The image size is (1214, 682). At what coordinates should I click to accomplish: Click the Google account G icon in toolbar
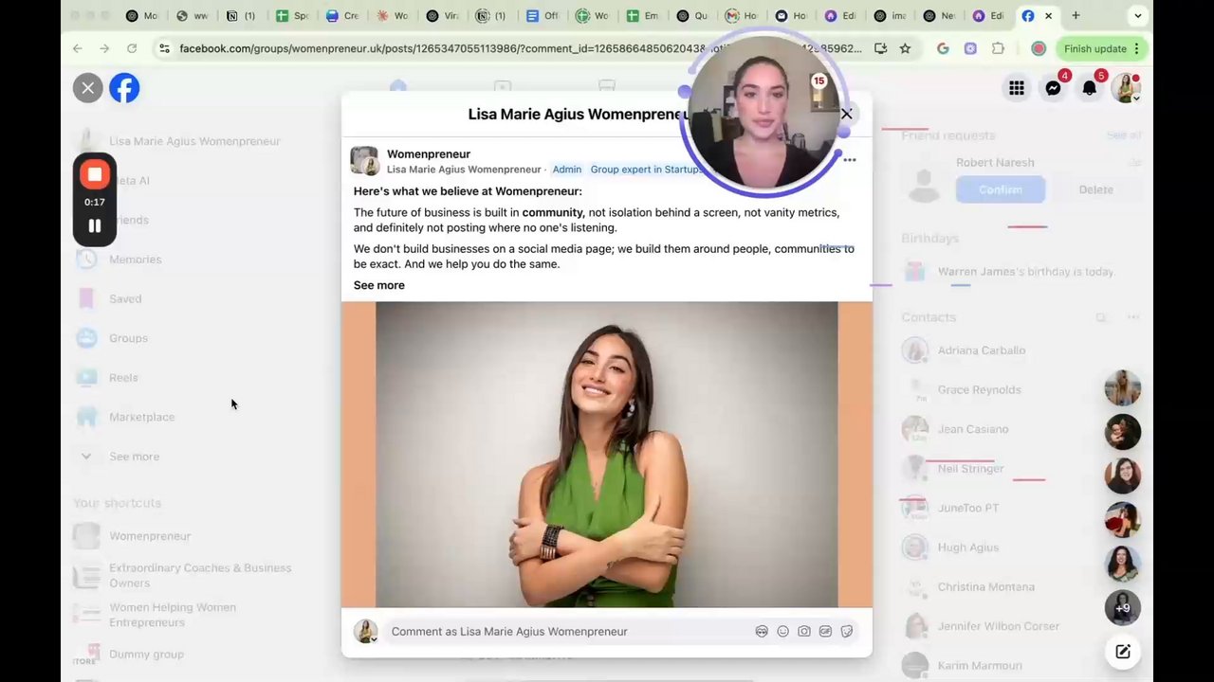[943, 48]
